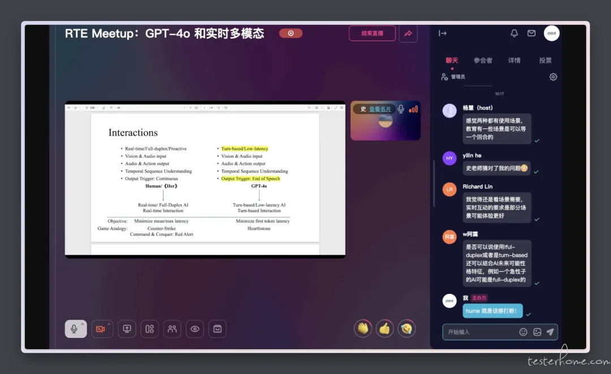Screen dimensions: 611x374
Task: Expand the microphone options chevron
Action: (83, 324)
